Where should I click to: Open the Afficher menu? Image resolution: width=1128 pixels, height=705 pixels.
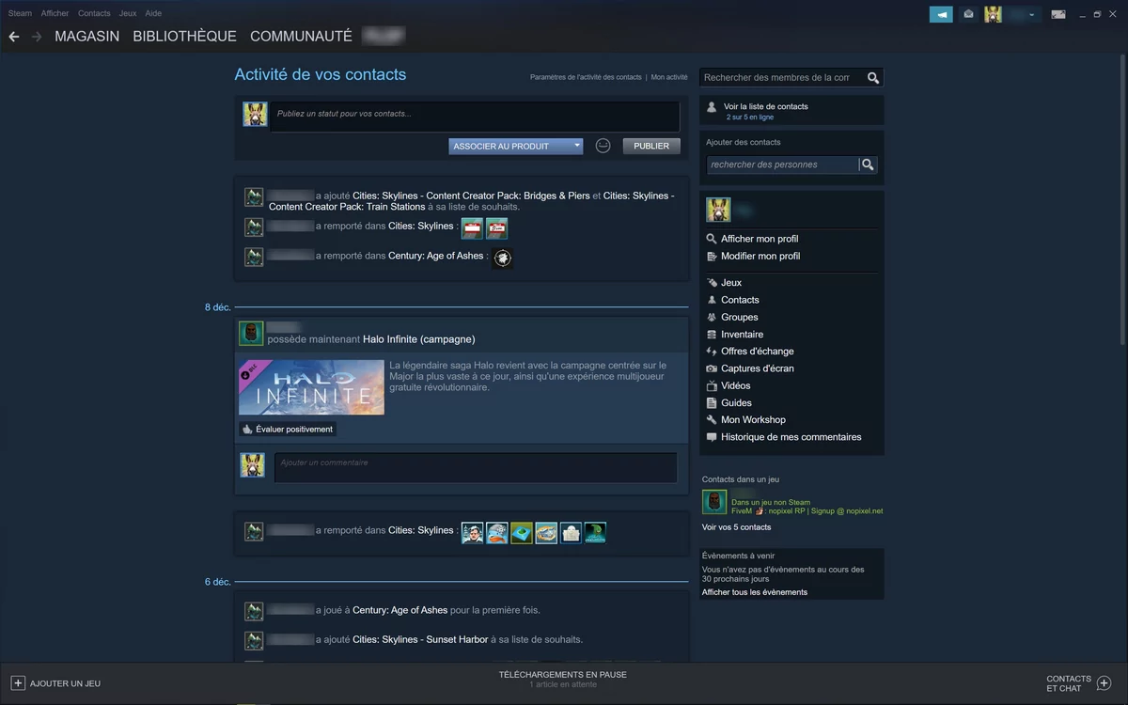tap(55, 13)
